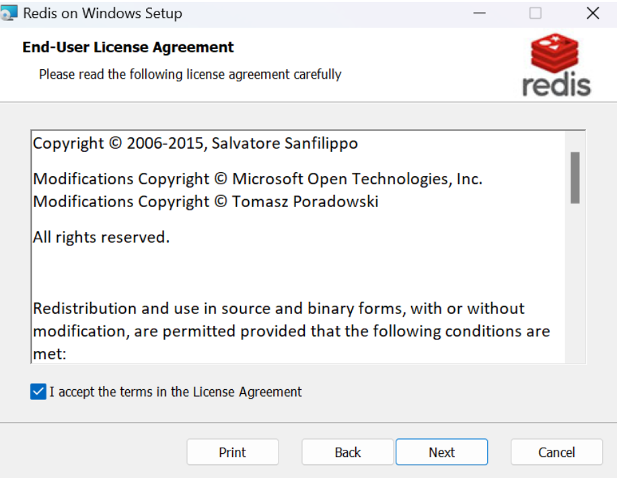Print the license agreement
The height and width of the screenshot is (478, 617).
pos(233,452)
